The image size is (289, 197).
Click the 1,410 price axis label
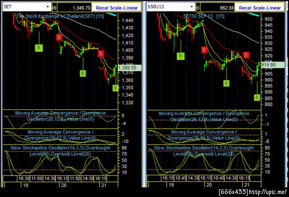click(127, 43)
